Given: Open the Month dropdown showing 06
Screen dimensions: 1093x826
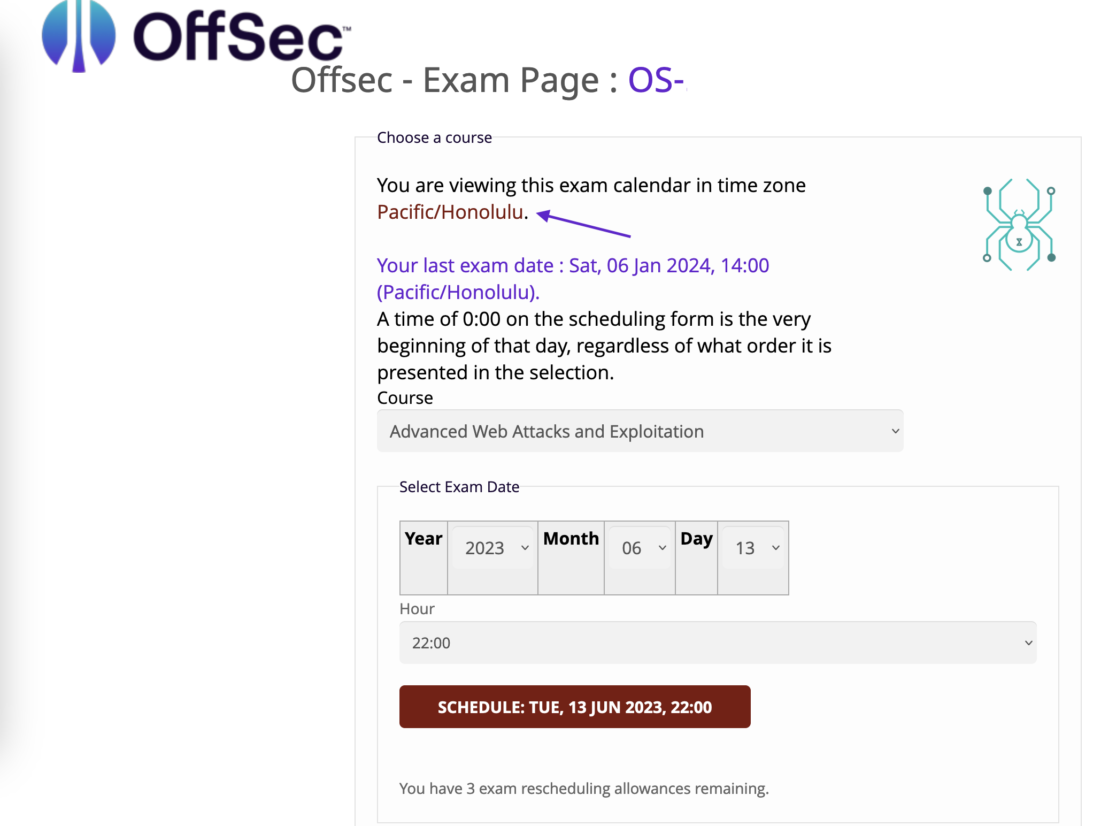Looking at the screenshot, I should pos(640,547).
